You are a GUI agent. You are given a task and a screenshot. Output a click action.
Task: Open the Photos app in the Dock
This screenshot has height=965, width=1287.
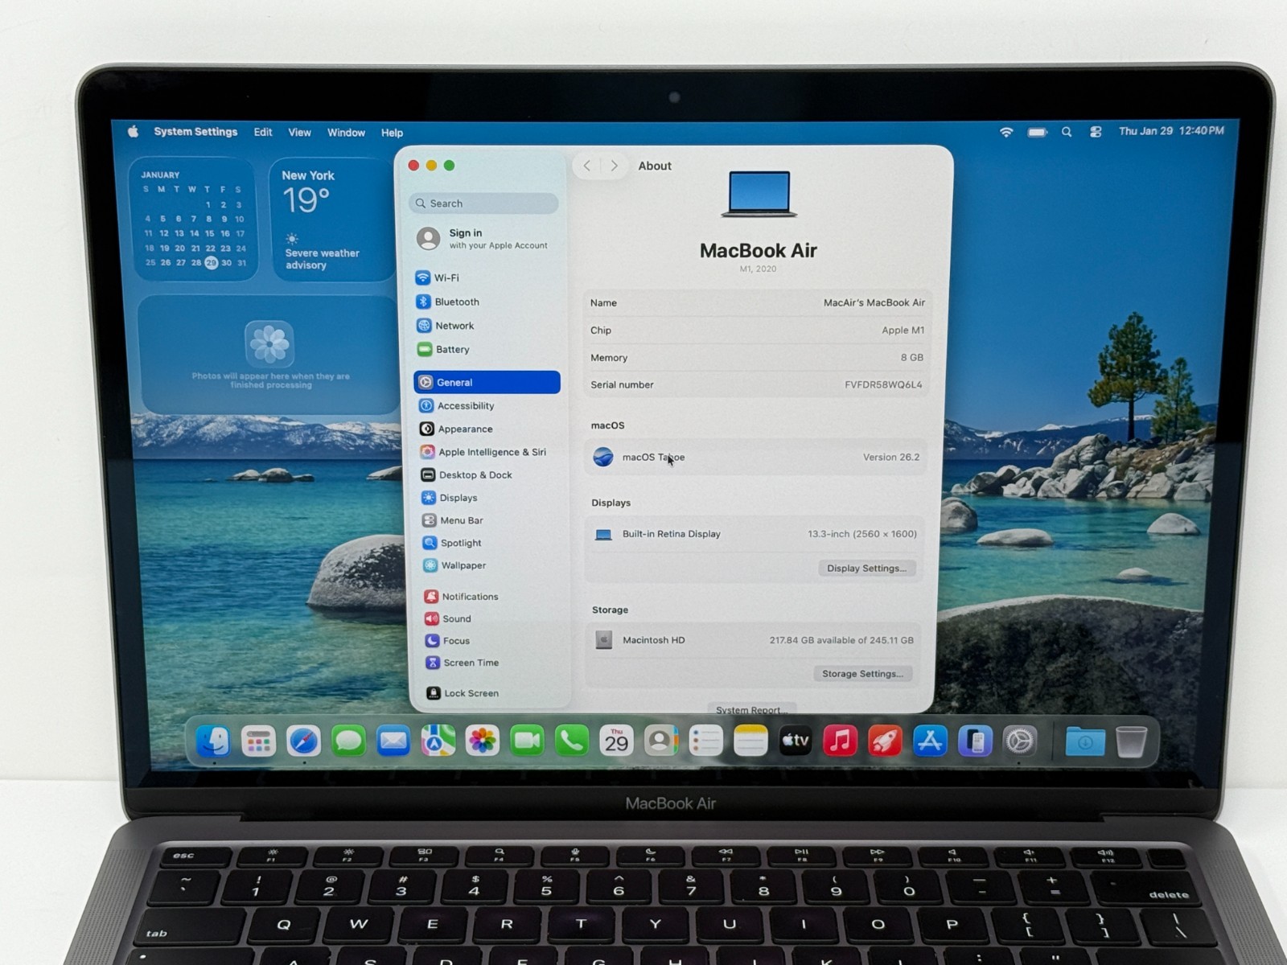pos(483,741)
